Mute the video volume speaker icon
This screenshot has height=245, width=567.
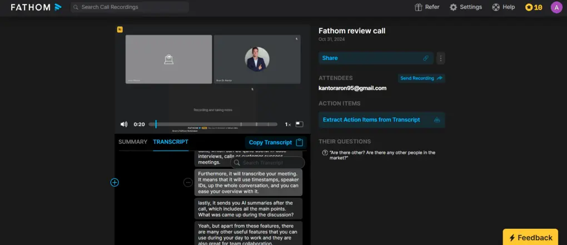pyautogui.click(x=124, y=124)
